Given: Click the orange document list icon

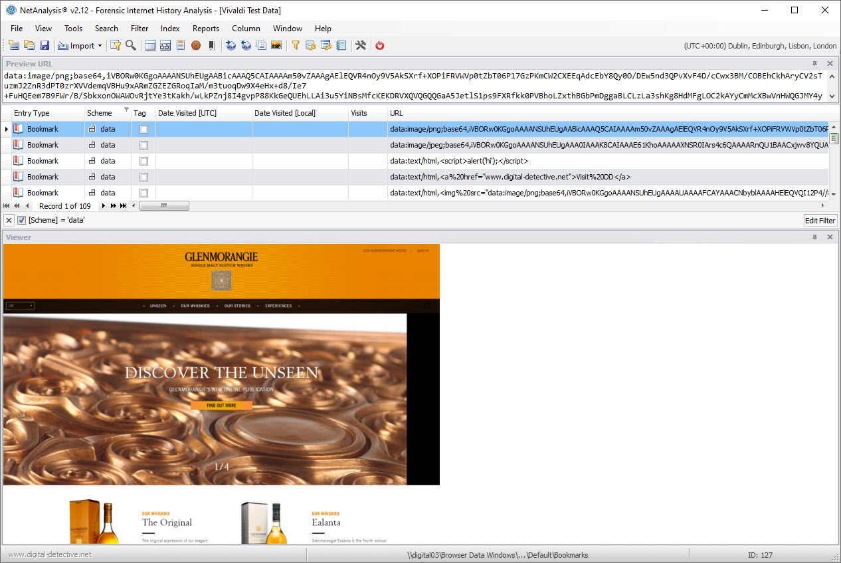Looking at the screenshot, I should pos(180,45).
